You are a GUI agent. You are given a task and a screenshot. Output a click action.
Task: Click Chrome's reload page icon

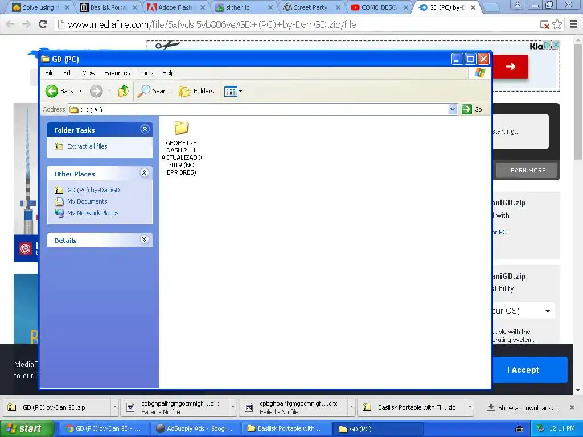click(43, 24)
